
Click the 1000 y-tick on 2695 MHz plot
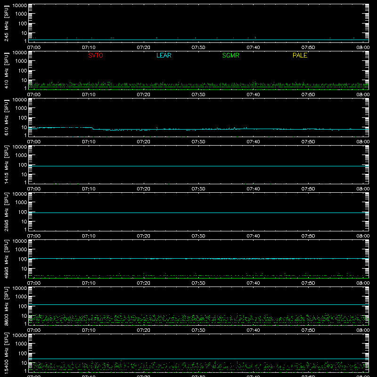coord(21,203)
